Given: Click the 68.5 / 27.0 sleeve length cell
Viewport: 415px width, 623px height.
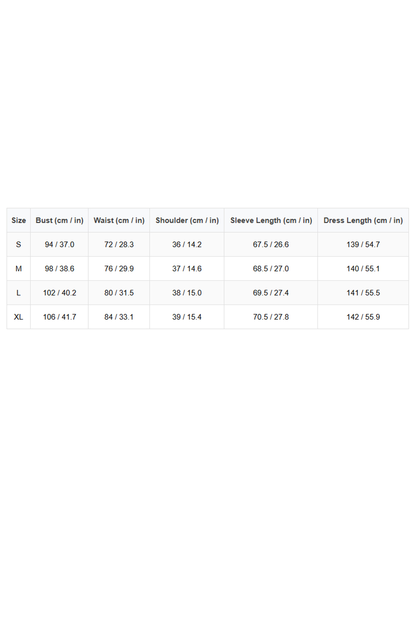Looking at the screenshot, I should click(x=271, y=269).
